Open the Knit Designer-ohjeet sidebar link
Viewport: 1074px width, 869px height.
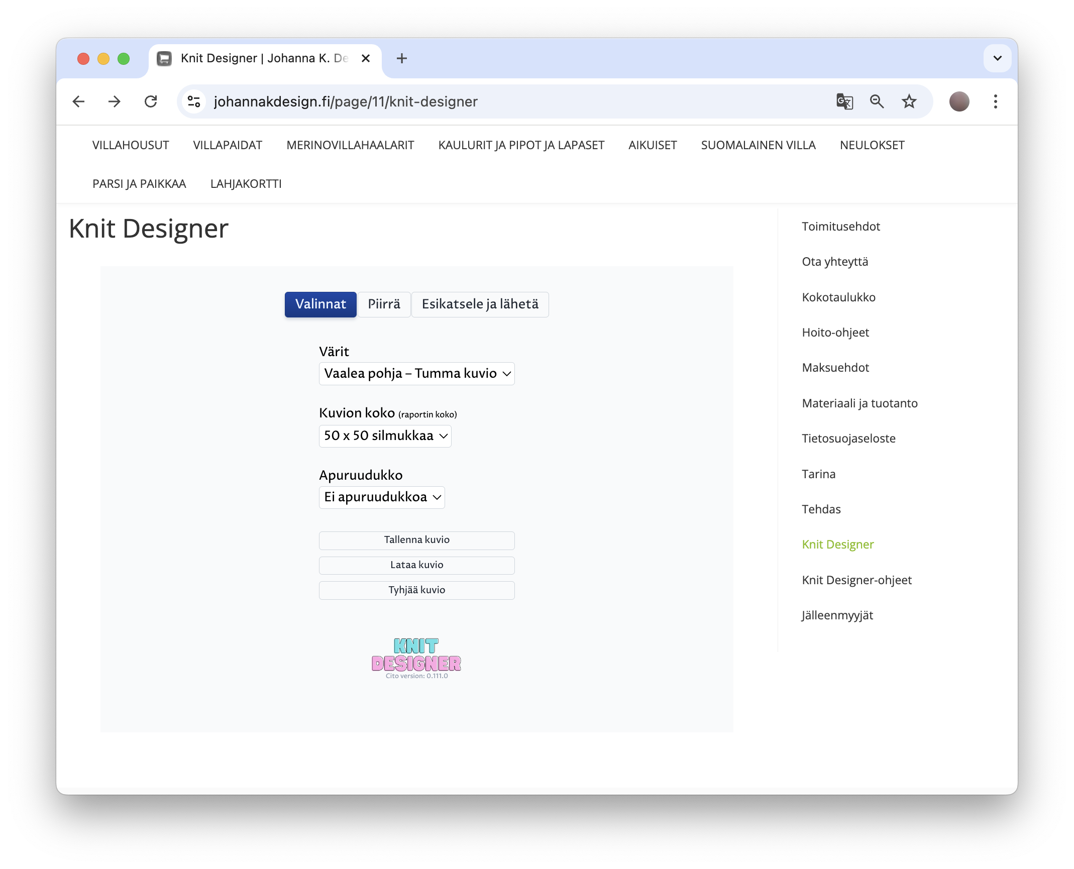coord(856,580)
